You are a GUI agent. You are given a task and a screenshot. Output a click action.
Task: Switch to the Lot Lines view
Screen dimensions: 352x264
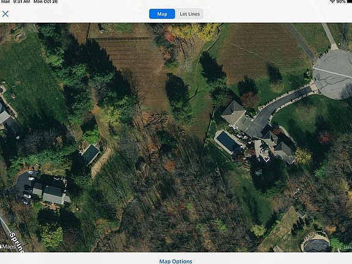point(189,14)
